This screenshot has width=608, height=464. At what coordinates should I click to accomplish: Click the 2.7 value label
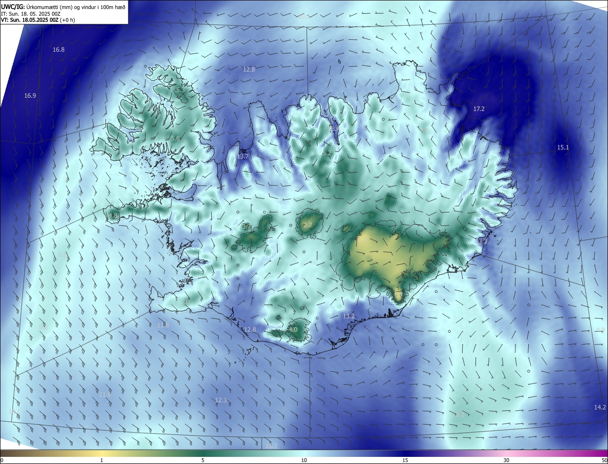pyautogui.click(x=307, y=225)
